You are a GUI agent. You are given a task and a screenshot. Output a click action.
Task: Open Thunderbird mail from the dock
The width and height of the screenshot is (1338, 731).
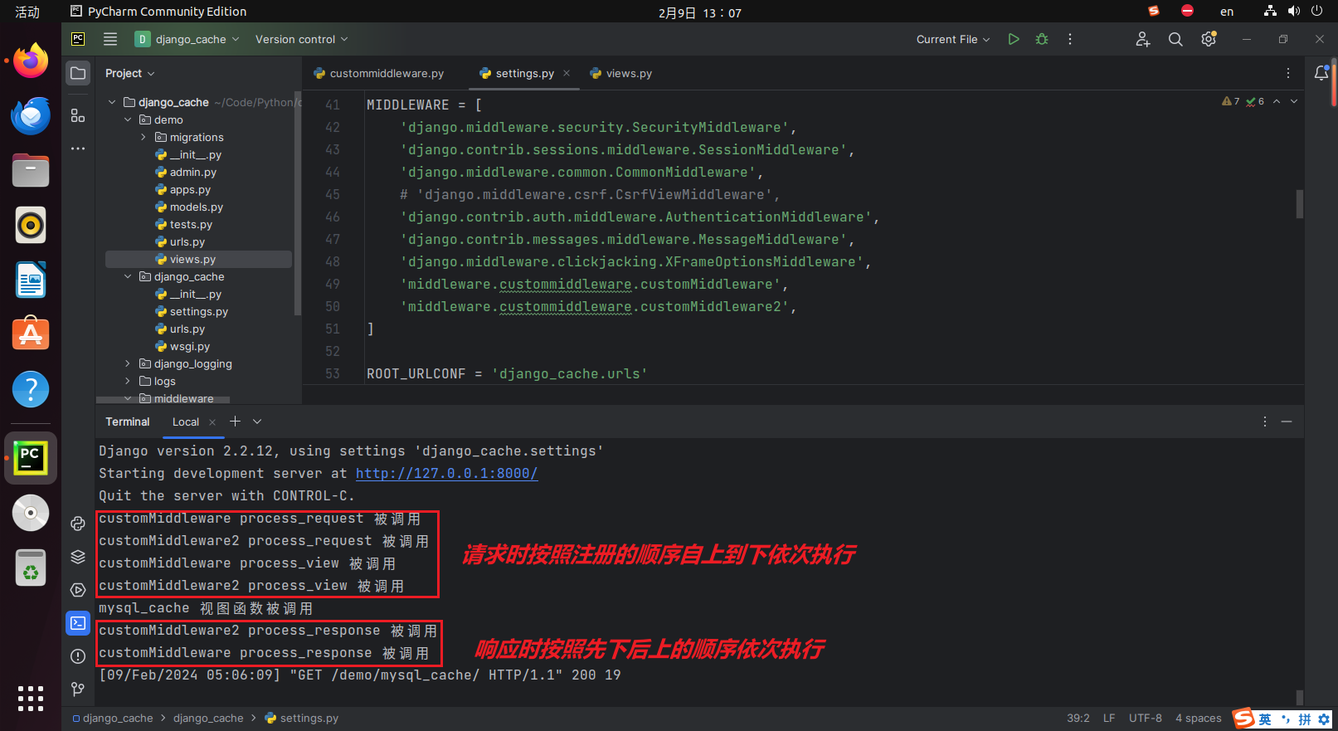(31, 115)
